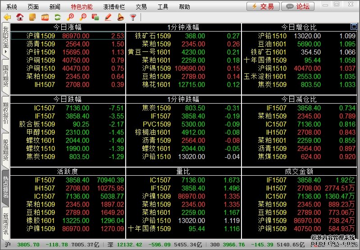
Task: Open the alert bell icon
Action: [x=120, y=18]
